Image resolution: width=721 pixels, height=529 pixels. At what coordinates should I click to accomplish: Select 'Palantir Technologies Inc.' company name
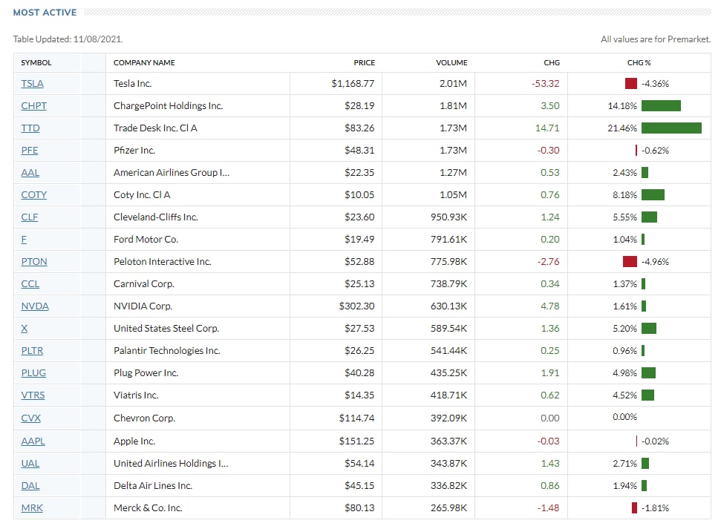pyautogui.click(x=167, y=351)
